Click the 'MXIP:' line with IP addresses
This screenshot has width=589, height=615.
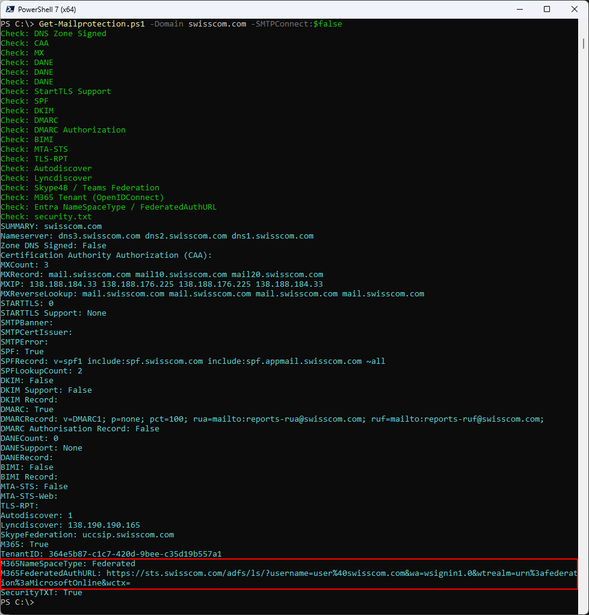pos(162,284)
